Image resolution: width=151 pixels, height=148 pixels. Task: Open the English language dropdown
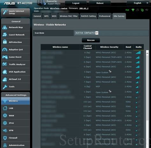coord(139,3)
